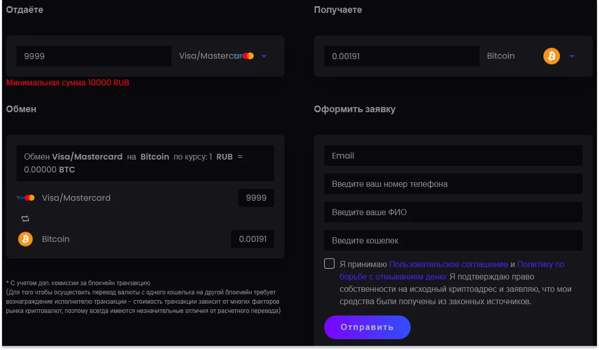
Task: Open the Пользовательское соглашение link
Action: [449, 264]
